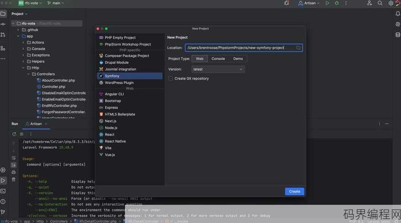Open the Code With Me icon
This screenshot has width=401, height=223.
click(x=369, y=3)
